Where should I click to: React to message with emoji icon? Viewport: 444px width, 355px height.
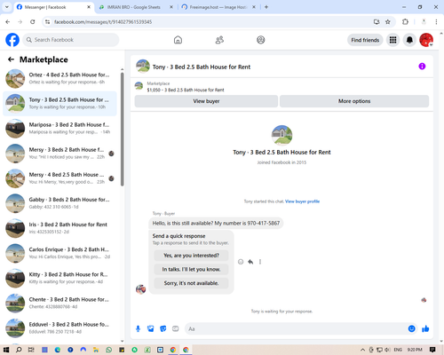pos(241,262)
